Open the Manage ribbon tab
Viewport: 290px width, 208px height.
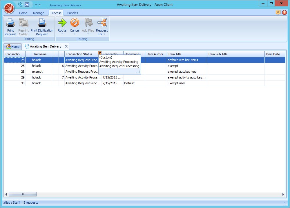(x=39, y=13)
